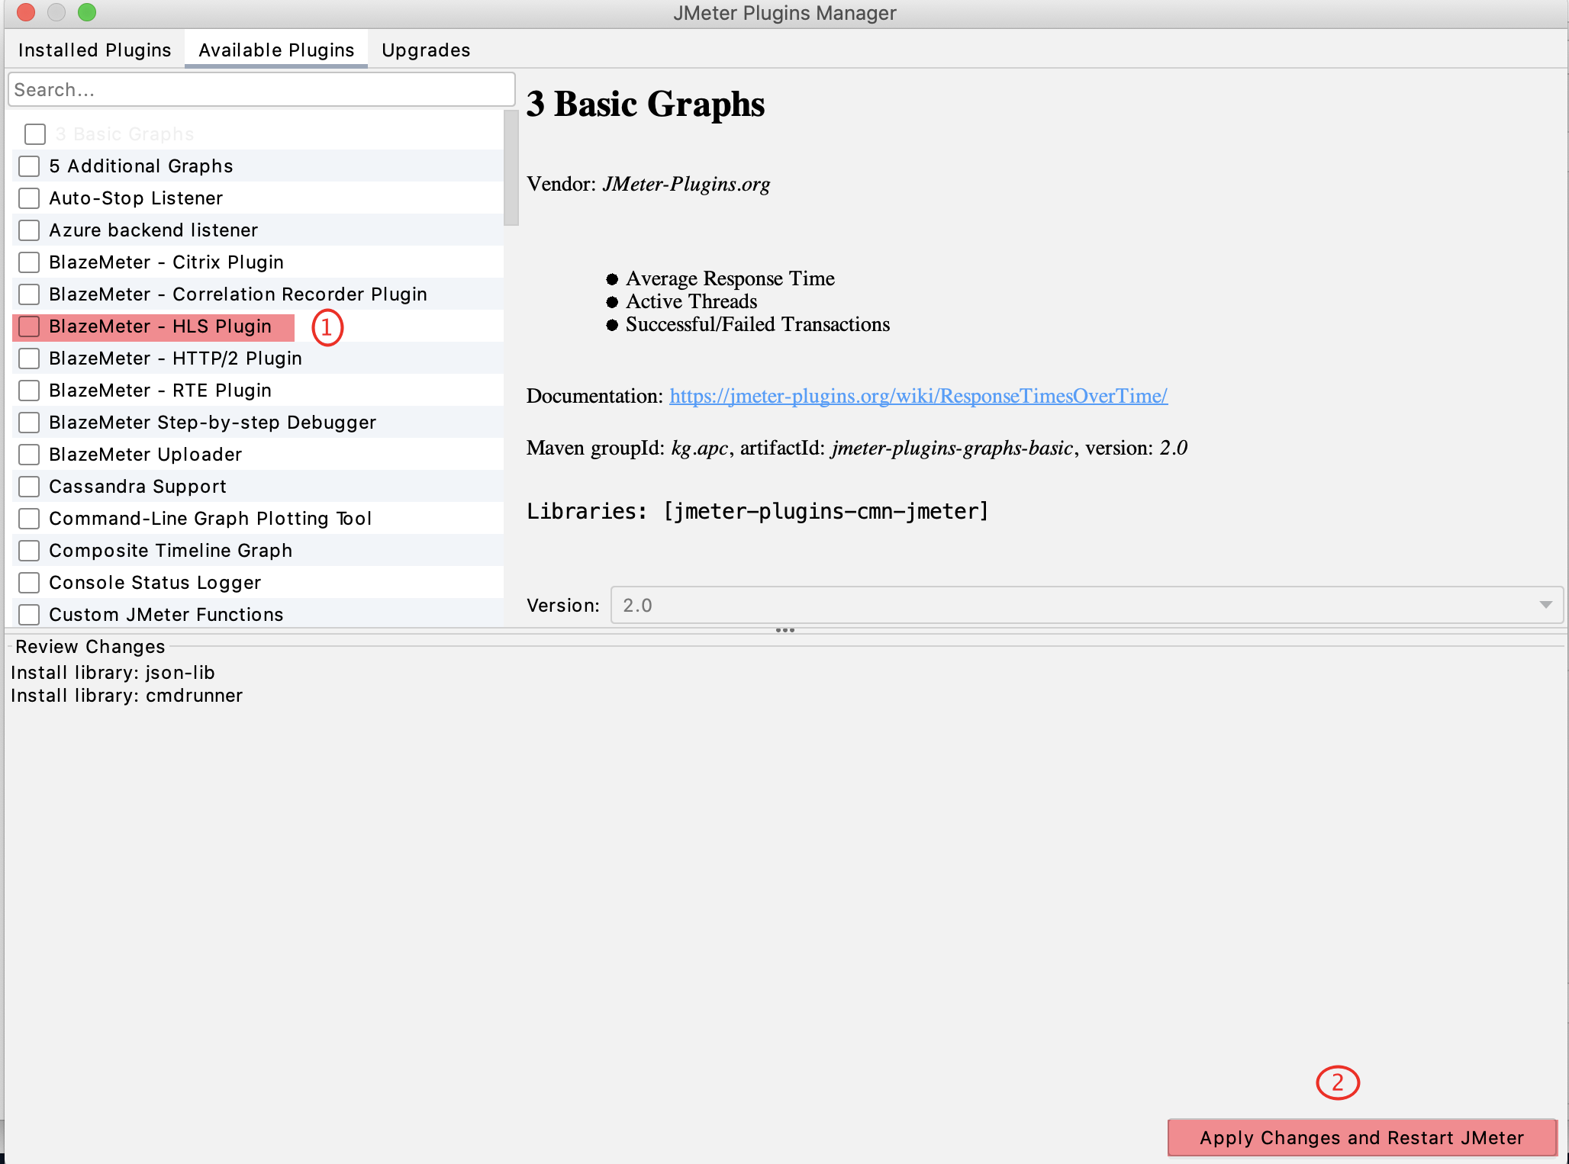Tick the BlazeMeter - HLS Plugin checkbox
Image resolution: width=1569 pixels, height=1164 pixels.
(29, 326)
